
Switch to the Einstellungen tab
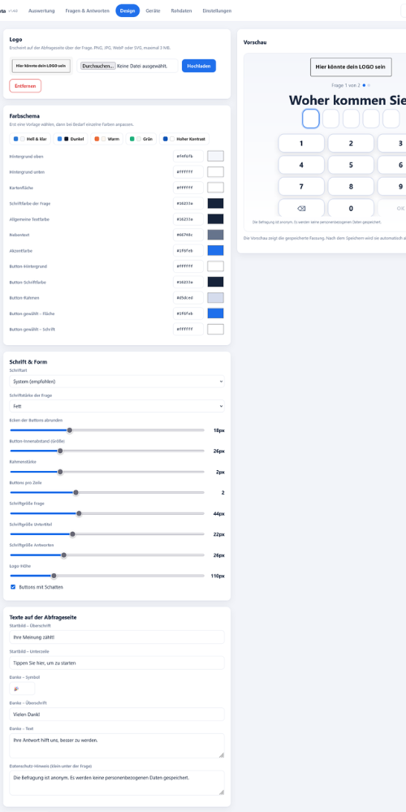[217, 11]
